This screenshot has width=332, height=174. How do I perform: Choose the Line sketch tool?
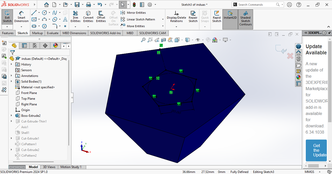click(x=34, y=13)
